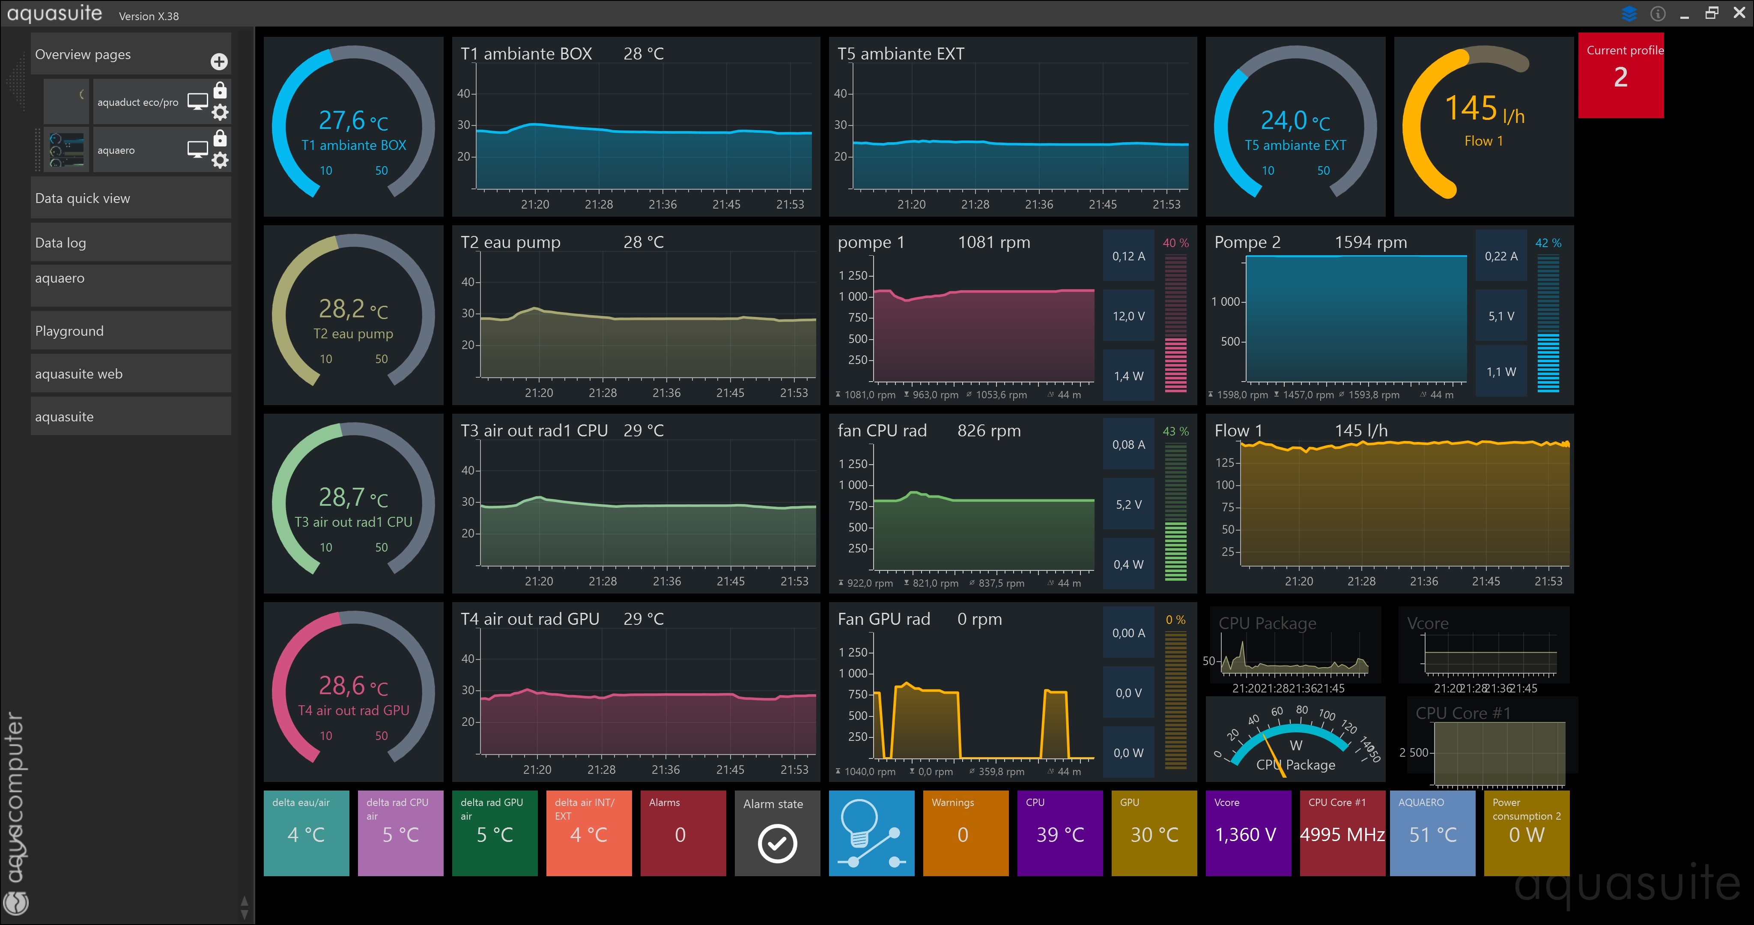Toggle lock on aquaduct eco/pro page

pos(220,90)
